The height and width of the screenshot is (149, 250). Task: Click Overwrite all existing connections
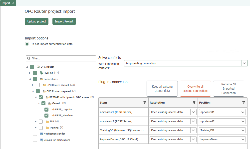point(195,89)
